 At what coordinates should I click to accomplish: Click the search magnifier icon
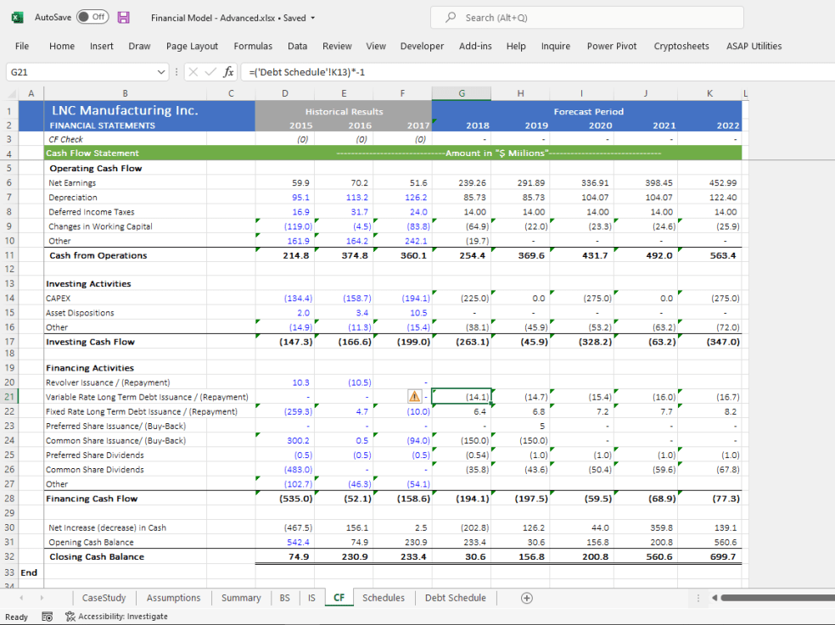[451, 18]
